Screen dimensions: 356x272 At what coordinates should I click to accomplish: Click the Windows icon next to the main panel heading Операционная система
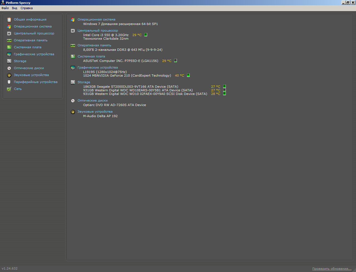coord(73,19)
